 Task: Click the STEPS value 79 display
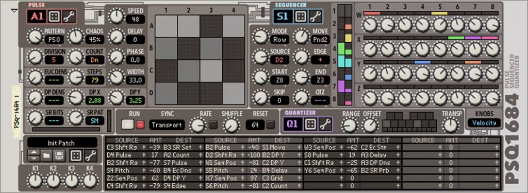coord(95,80)
